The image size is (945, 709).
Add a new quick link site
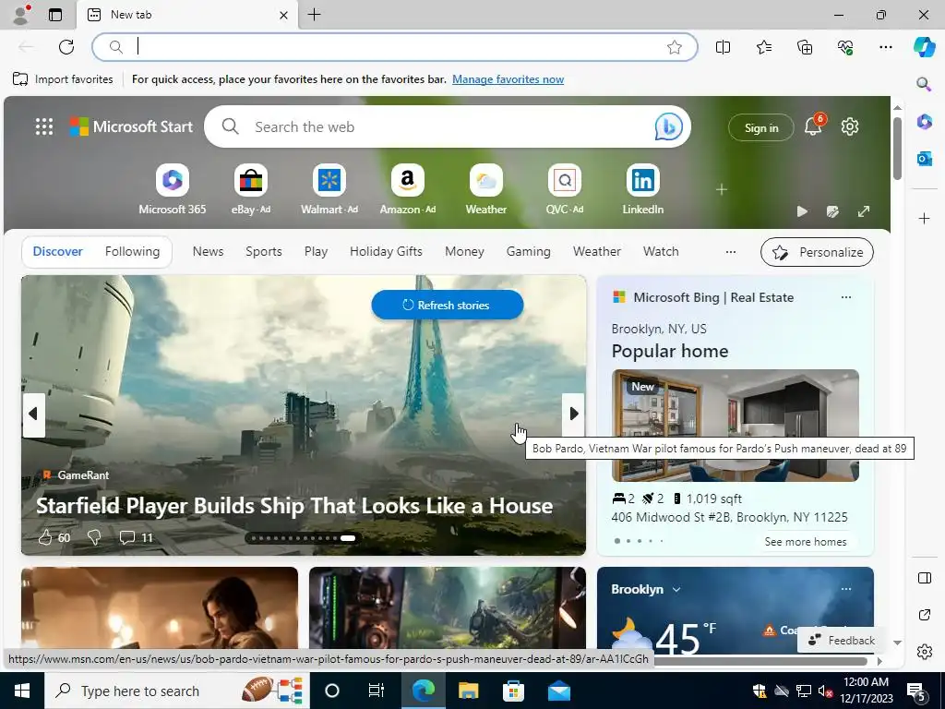click(722, 189)
